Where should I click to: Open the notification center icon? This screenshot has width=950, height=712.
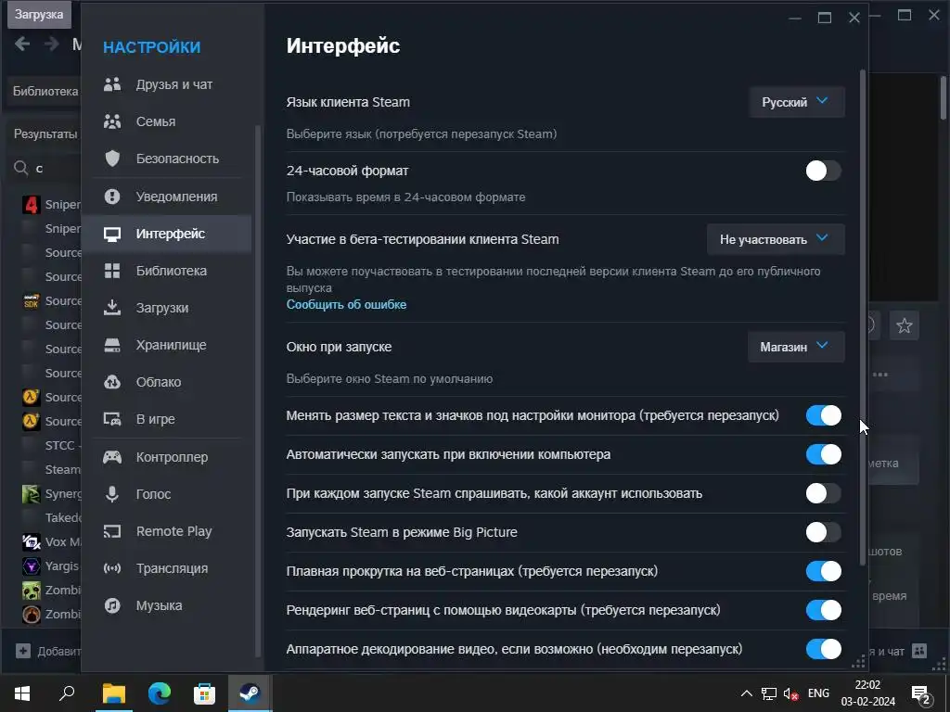921,695
